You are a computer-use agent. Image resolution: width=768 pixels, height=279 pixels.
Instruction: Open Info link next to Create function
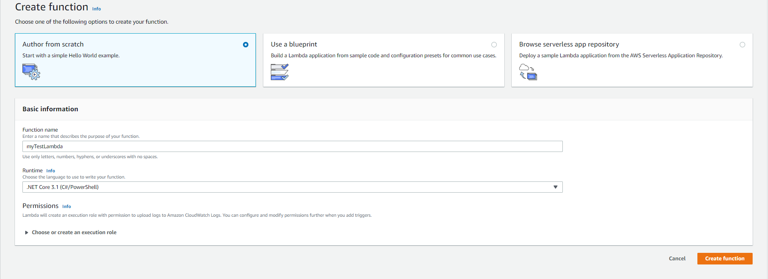(96, 9)
